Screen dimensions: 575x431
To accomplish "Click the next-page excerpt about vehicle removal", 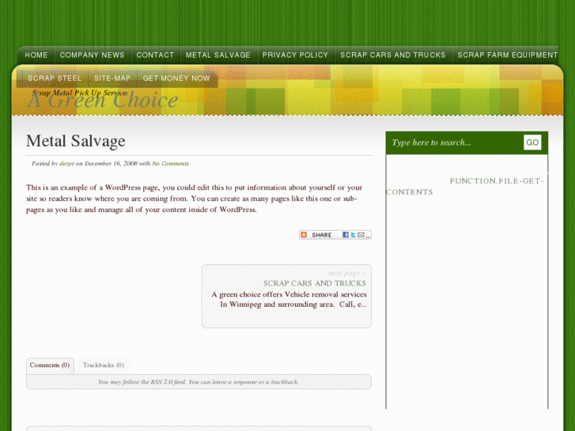I will [289, 299].
